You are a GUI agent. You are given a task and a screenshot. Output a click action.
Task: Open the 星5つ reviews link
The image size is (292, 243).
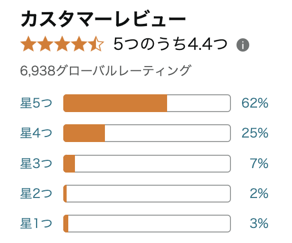(36, 103)
